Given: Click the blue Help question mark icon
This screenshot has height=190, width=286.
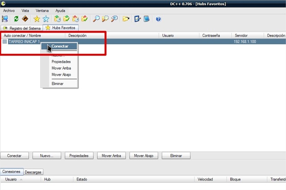Looking at the screenshot, I should tap(158, 19).
